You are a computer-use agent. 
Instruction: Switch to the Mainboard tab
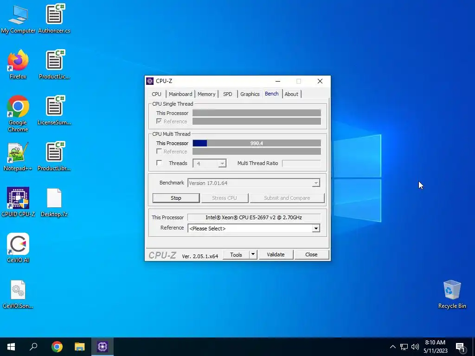(x=180, y=94)
